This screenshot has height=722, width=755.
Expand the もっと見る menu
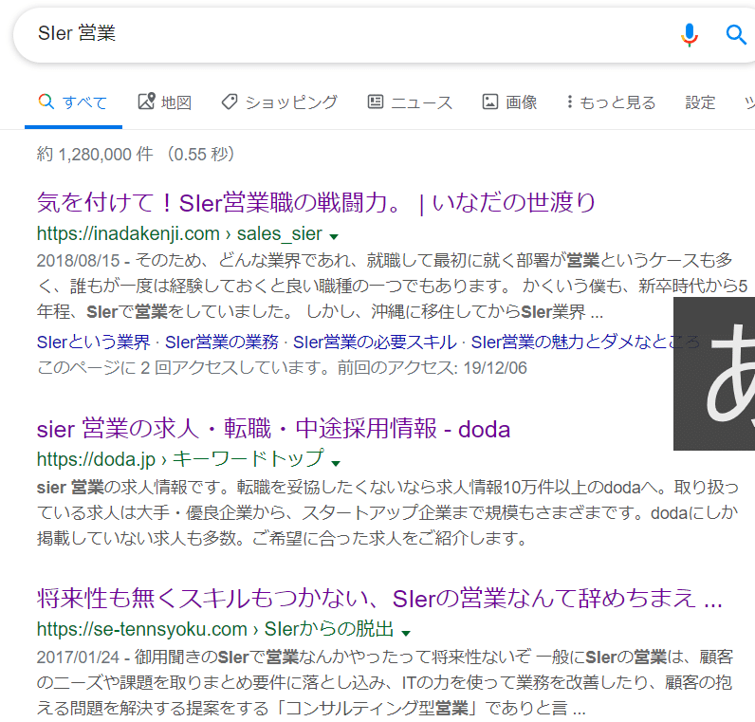coord(611,102)
